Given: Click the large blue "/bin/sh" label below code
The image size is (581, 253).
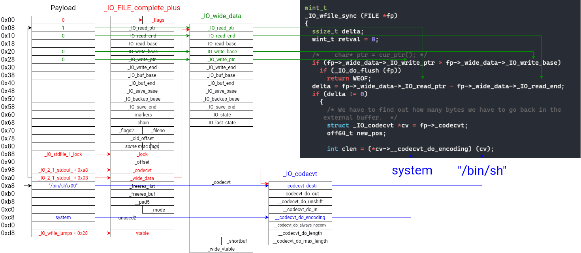Looking at the screenshot, I should pos(482,171).
